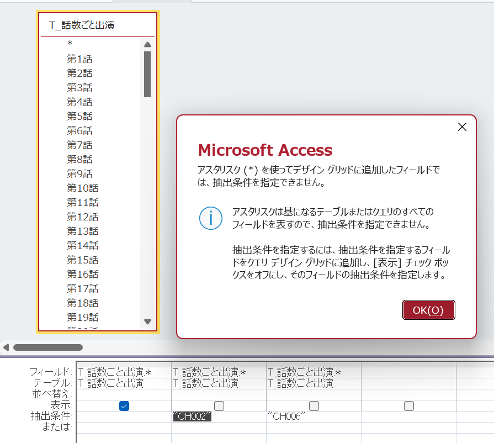Select 第17話 in the field list
The height and width of the screenshot is (443, 494).
point(83,288)
